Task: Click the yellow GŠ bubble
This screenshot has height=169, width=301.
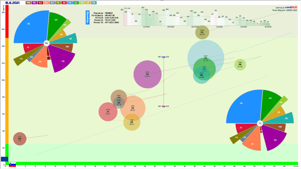Action: click(x=132, y=122)
